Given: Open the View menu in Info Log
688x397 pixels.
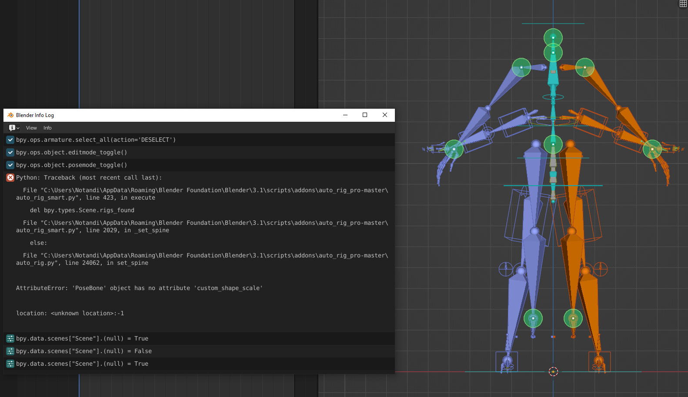Looking at the screenshot, I should 31,128.
